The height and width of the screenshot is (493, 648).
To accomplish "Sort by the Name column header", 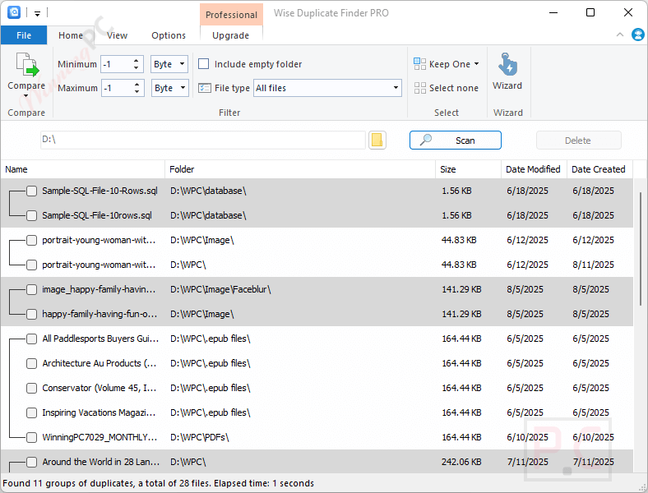I will coord(83,169).
